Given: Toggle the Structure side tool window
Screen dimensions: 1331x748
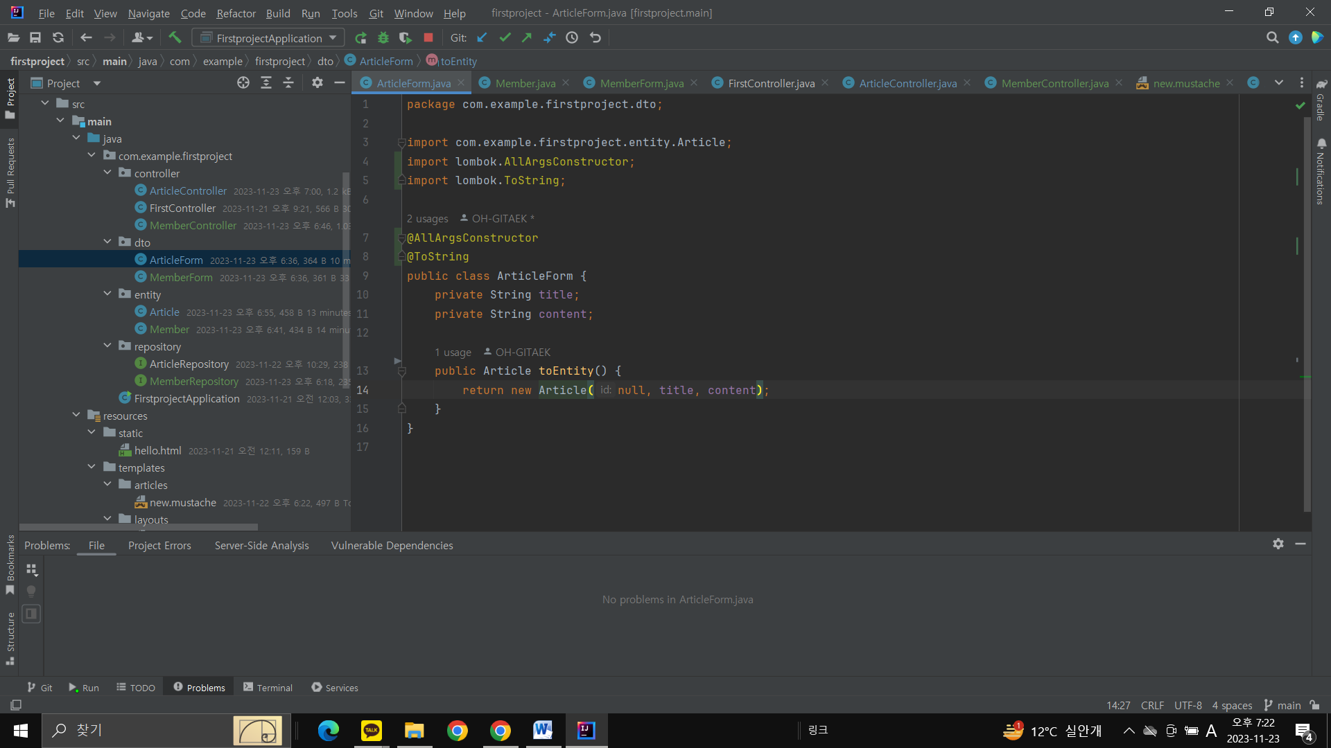Looking at the screenshot, I should point(10,637).
